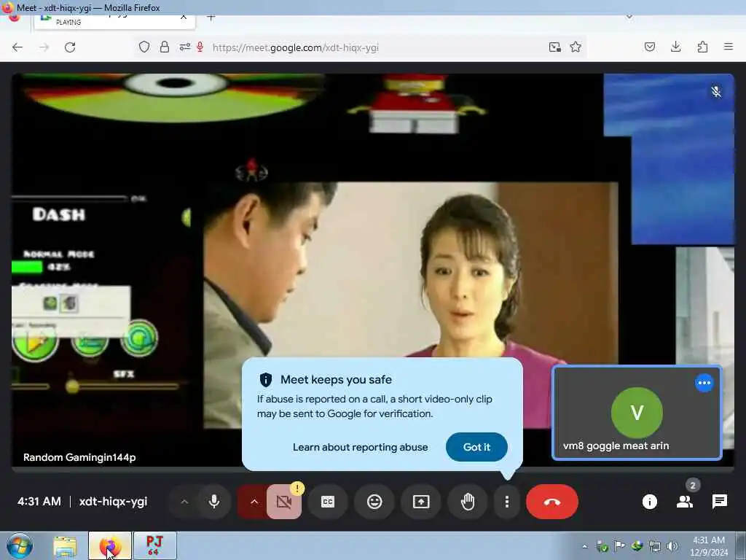Go back in Firefox

17,47
